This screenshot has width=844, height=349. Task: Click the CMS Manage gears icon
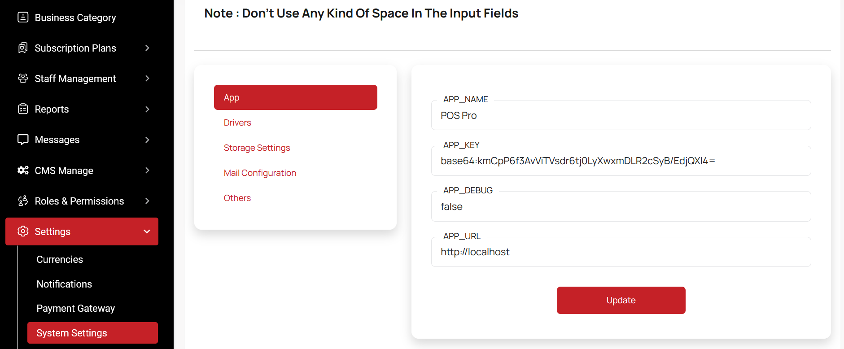[x=23, y=170]
